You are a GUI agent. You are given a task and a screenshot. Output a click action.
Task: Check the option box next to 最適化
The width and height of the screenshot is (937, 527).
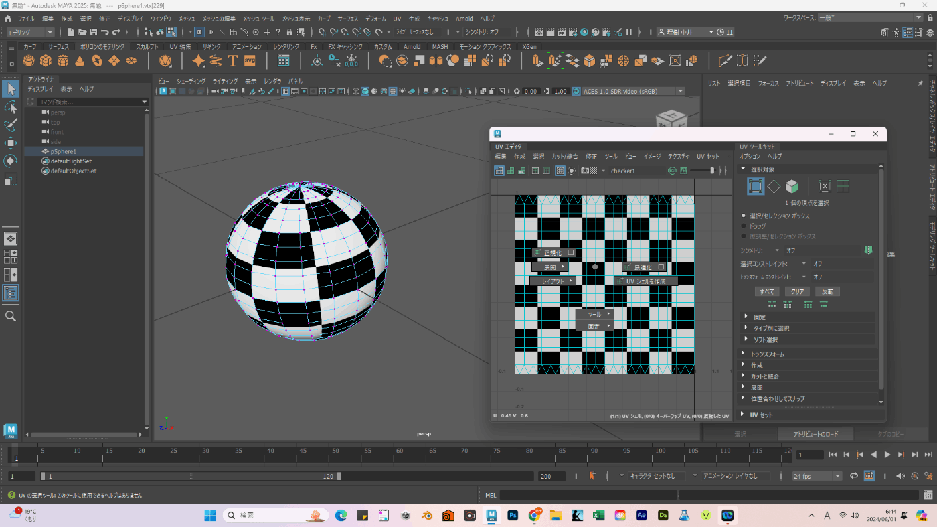(x=661, y=267)
